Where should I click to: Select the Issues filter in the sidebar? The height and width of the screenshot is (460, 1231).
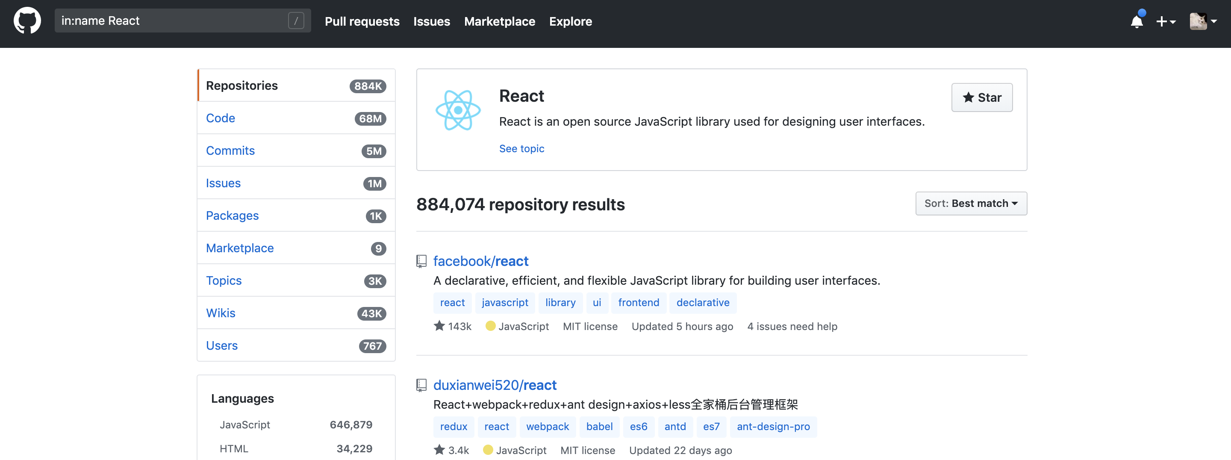click(x=296, y=183)
